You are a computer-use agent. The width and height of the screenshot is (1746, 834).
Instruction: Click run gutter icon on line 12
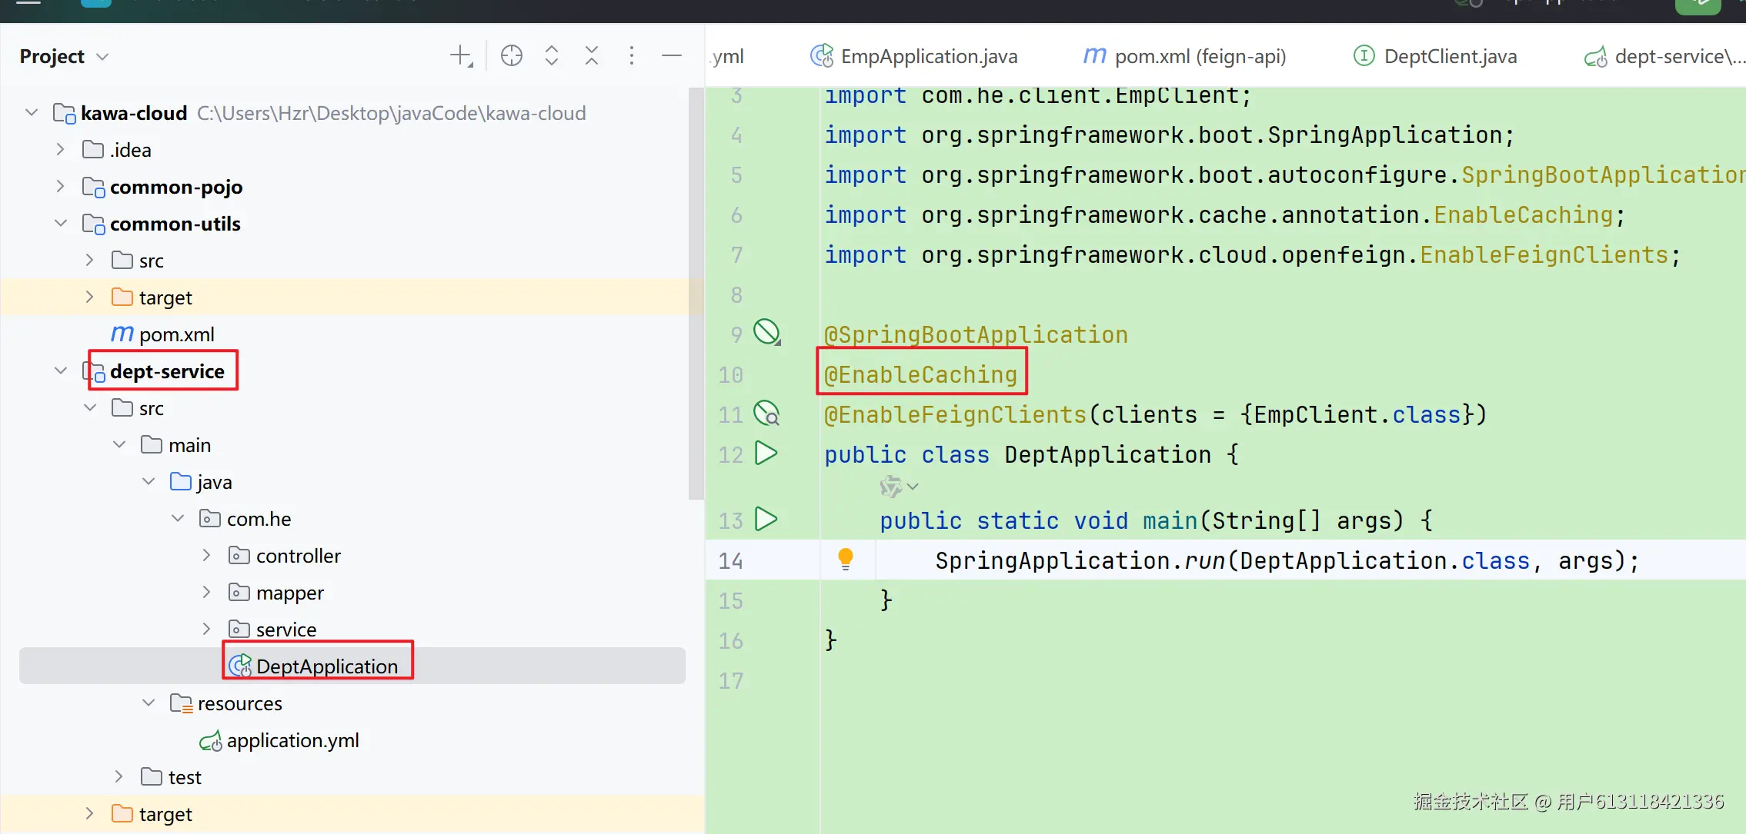pyautogui.click(x=766, y=454)
